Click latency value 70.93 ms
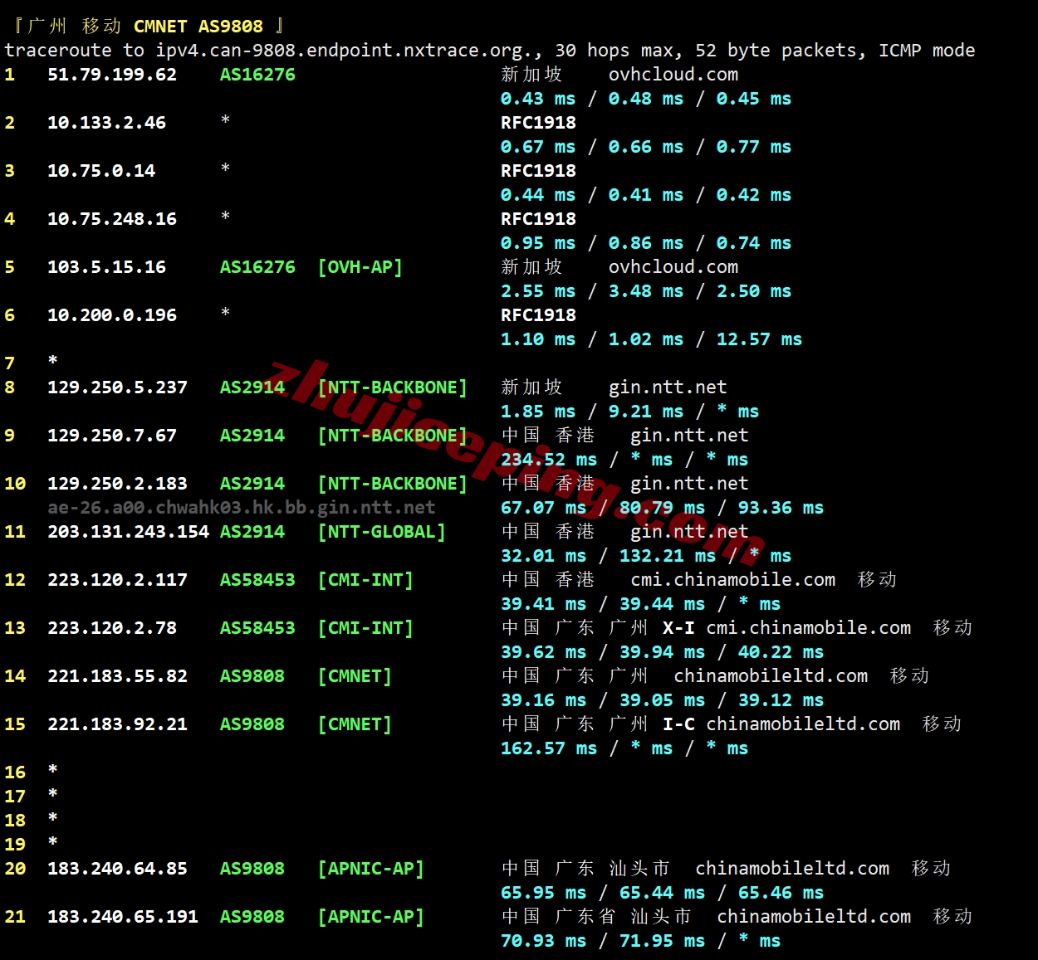 coord(543,941)
